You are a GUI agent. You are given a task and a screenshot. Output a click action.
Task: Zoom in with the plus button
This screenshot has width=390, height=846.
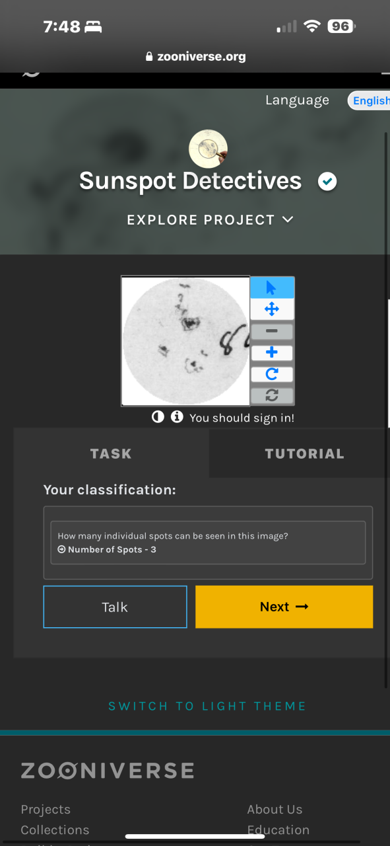(x=272, y=353)
